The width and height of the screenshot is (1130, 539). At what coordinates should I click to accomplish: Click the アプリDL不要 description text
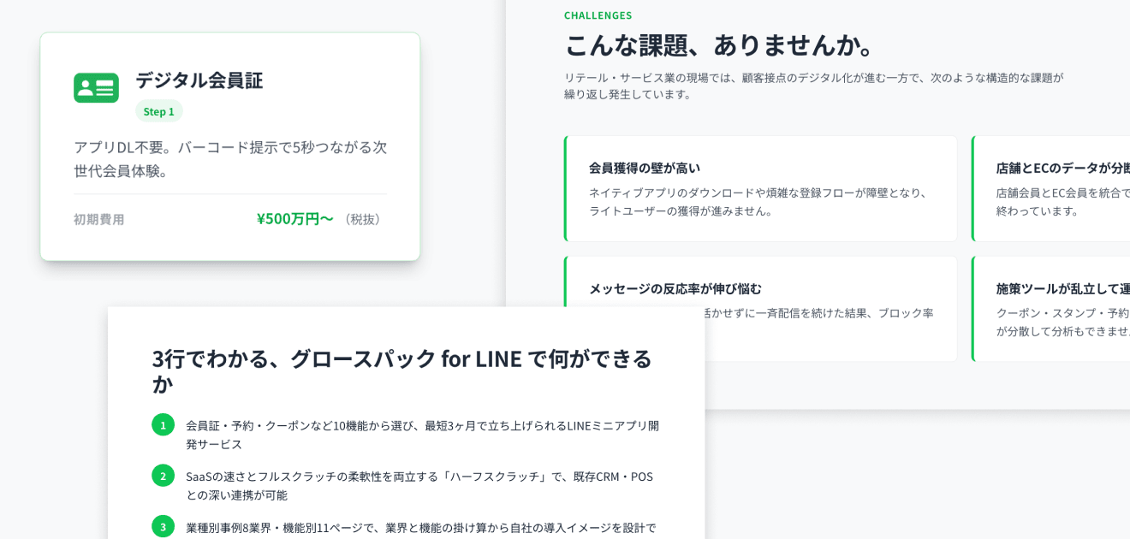pos(230,158)
